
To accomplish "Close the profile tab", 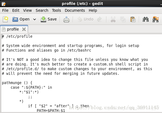I will point(24,29).
